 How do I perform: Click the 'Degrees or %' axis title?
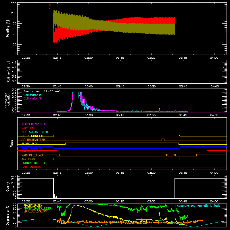(8, 216)
